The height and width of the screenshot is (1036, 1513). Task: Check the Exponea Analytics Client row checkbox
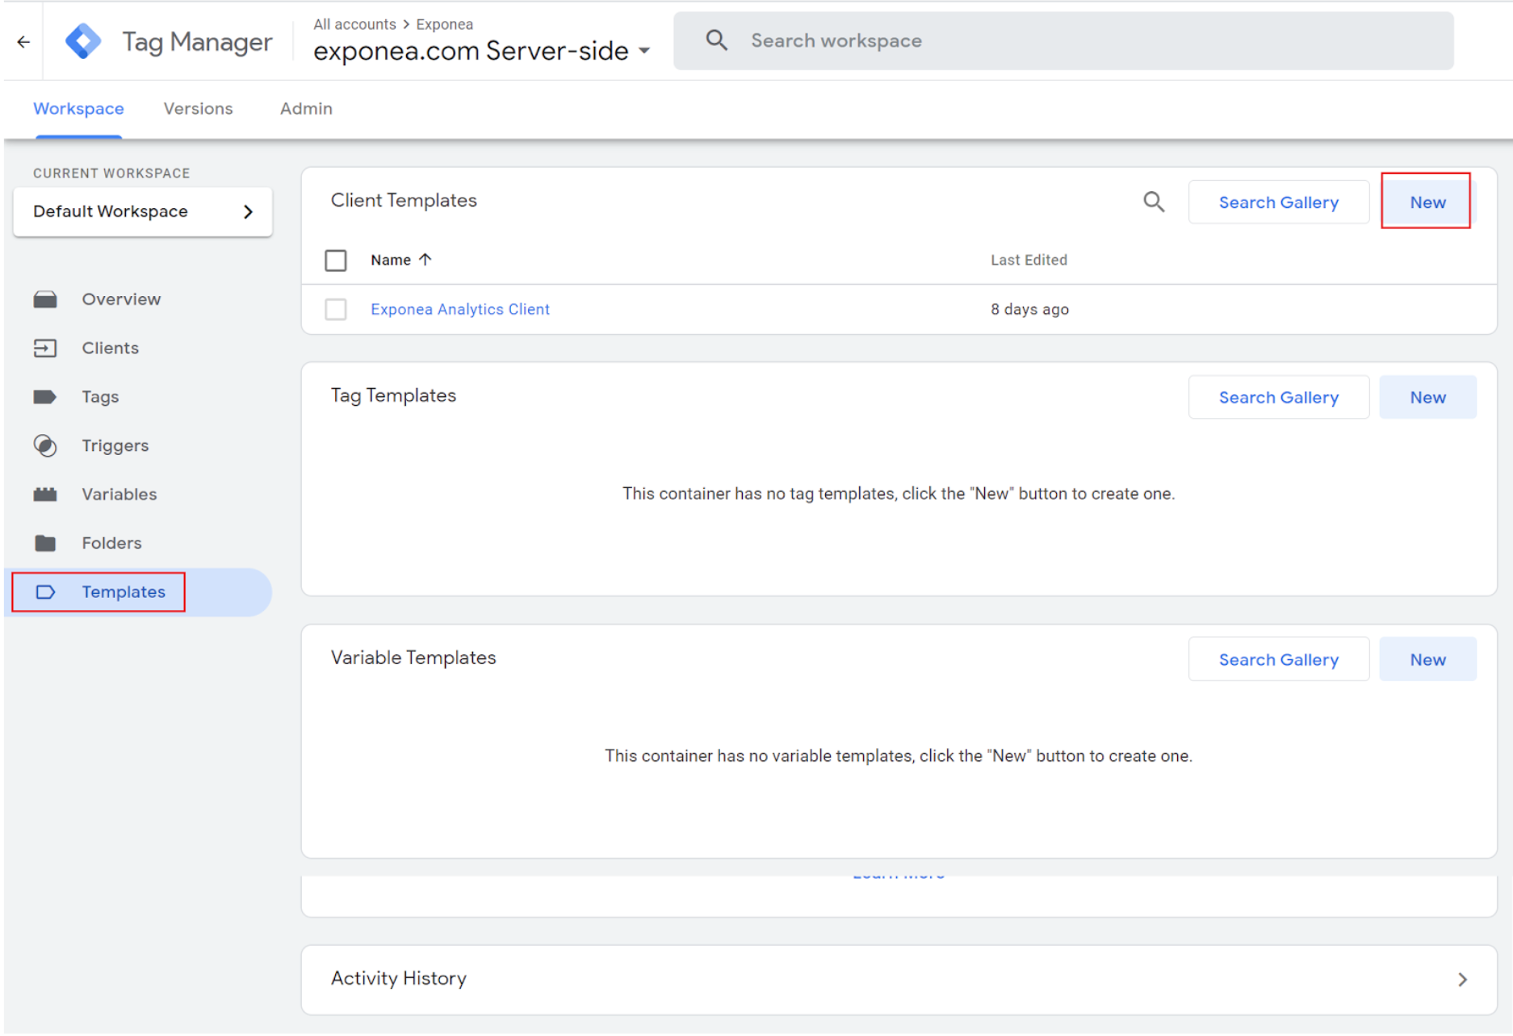tap(336, 310)
